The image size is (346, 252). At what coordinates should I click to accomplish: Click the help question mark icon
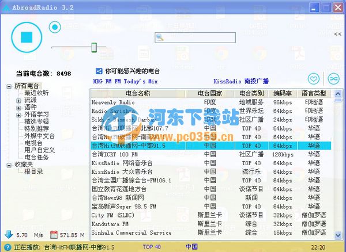coord(7,247)
